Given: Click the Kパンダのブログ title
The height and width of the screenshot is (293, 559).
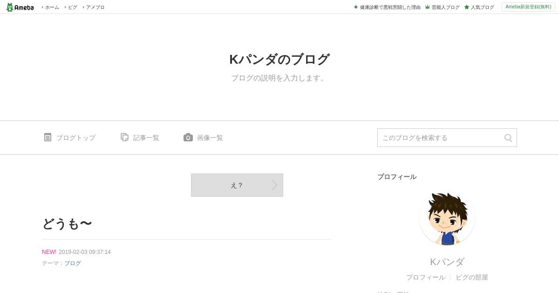Looking at the screenshot, I should 279,60.
